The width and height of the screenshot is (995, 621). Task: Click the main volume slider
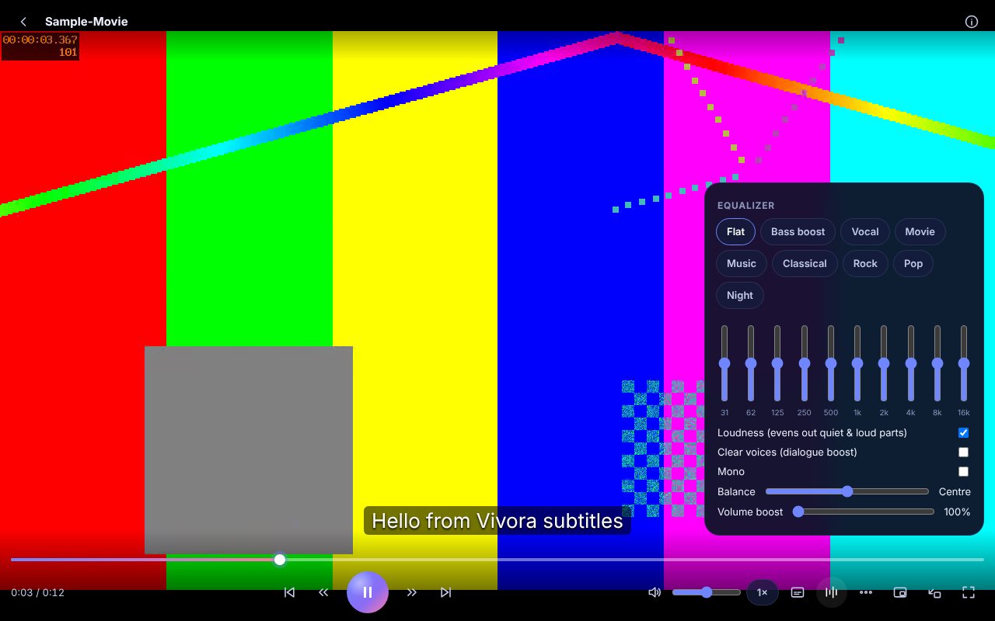point(707,592)
